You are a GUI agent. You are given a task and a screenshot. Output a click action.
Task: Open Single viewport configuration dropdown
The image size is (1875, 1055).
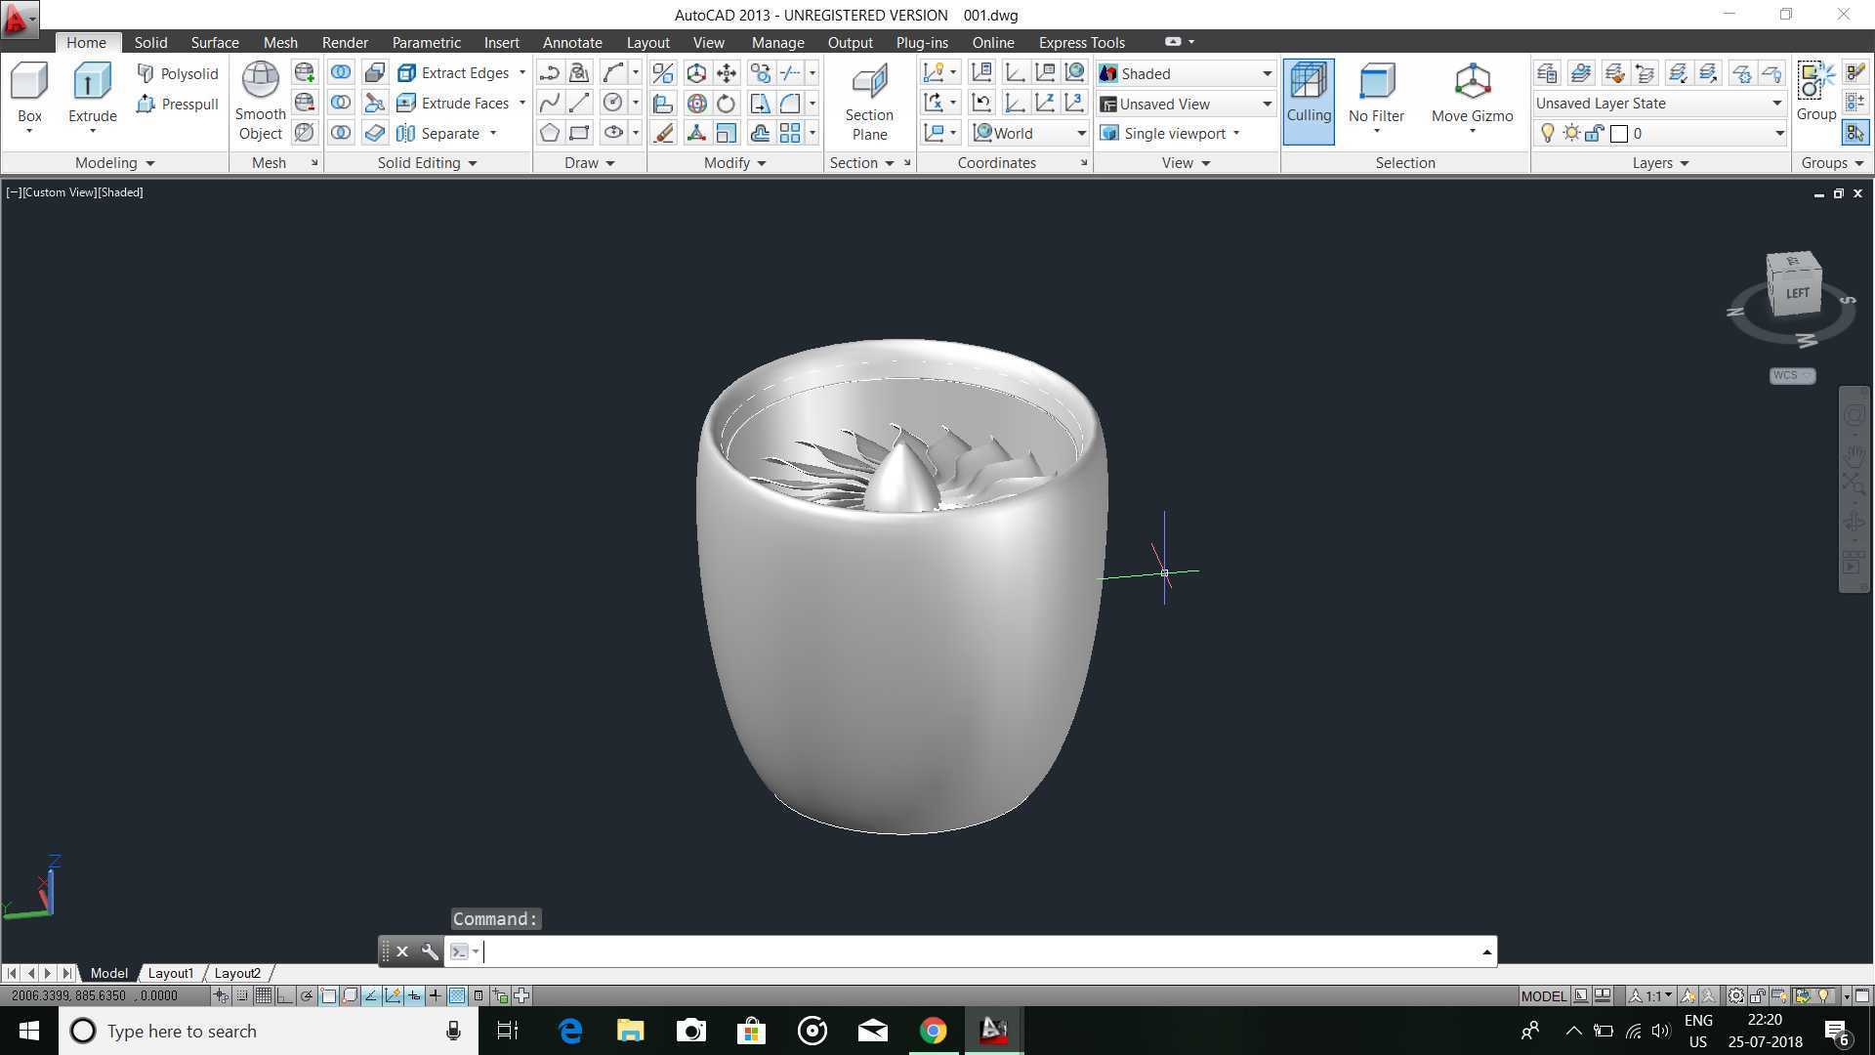pyautogui.click(x=1170, y=133)
